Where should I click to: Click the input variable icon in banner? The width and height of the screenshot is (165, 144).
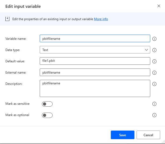pyautogui.click(x=7, y=19)
